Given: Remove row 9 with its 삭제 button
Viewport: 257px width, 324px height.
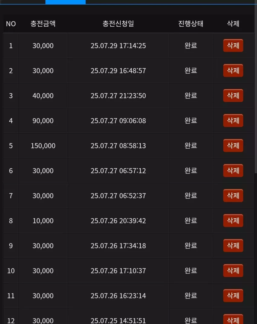Looking at the screenshot, I should 233,246.
